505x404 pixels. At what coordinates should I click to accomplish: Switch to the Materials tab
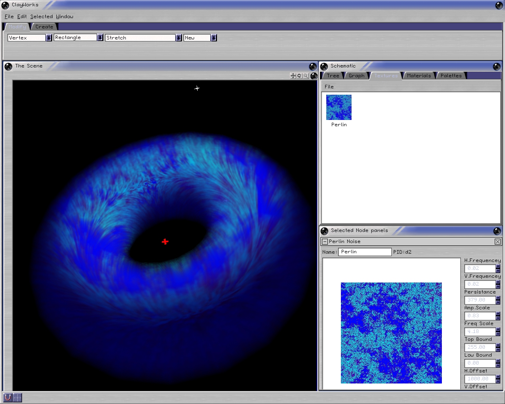[x=419, y=76]
